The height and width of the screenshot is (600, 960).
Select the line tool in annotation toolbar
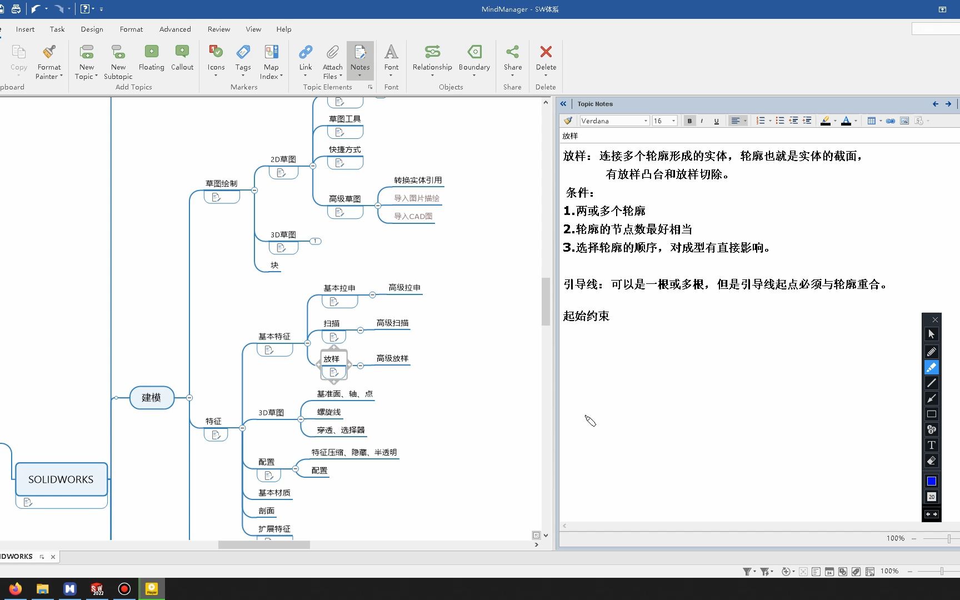(932, 383)
